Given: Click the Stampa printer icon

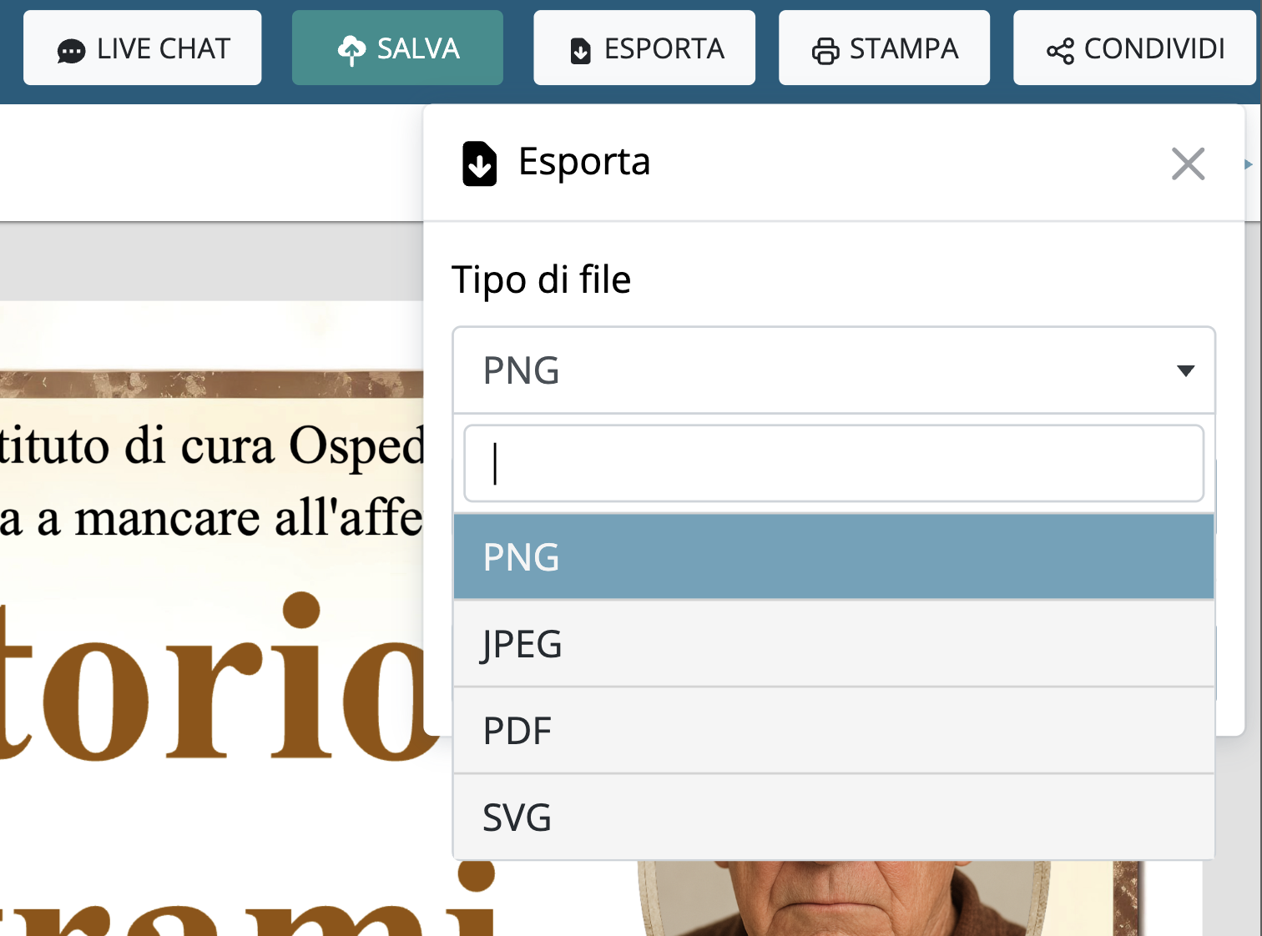Looking at the screenshot, I should click(825, 51).
